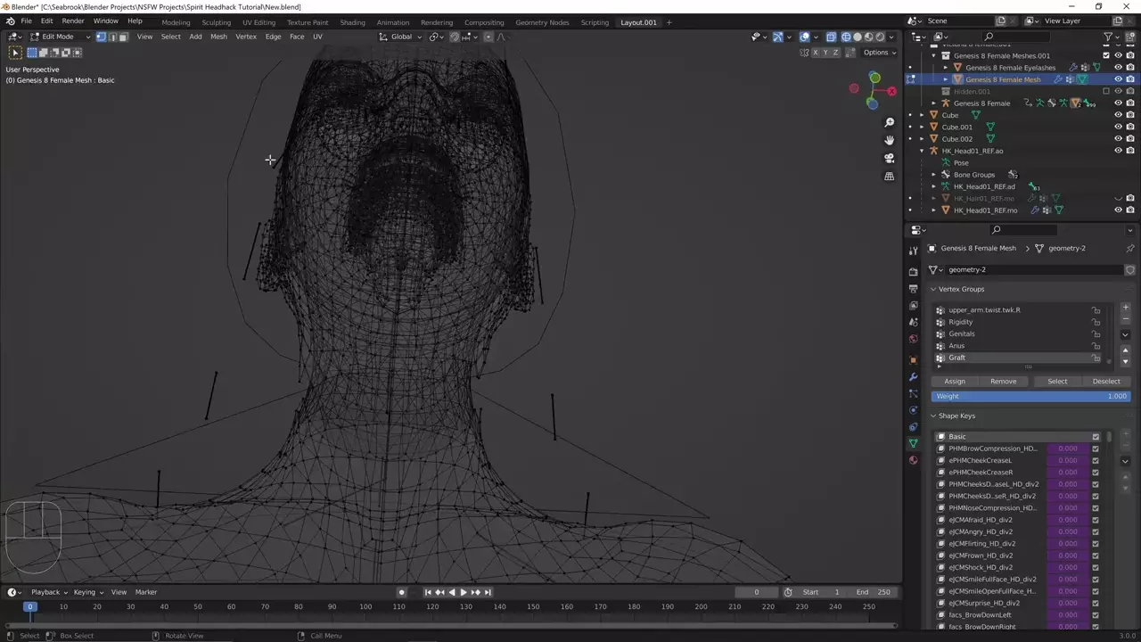
Task: Click the hand pan view icon
Action: pos(889,141)
